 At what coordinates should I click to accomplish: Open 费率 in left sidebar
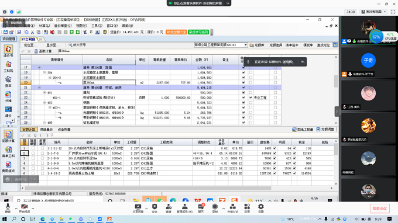(8, 82)
